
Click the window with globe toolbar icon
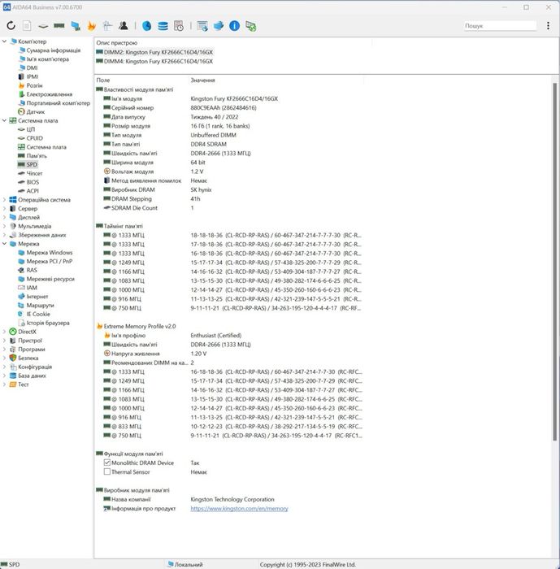[202, 26]
